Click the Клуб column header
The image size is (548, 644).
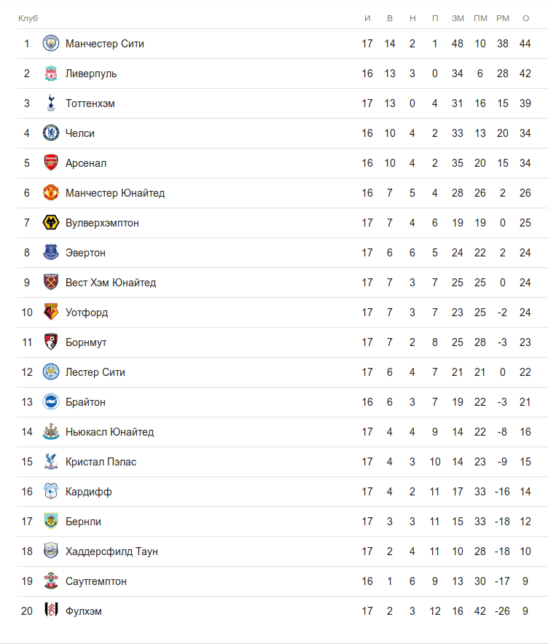tap(28, 17)
